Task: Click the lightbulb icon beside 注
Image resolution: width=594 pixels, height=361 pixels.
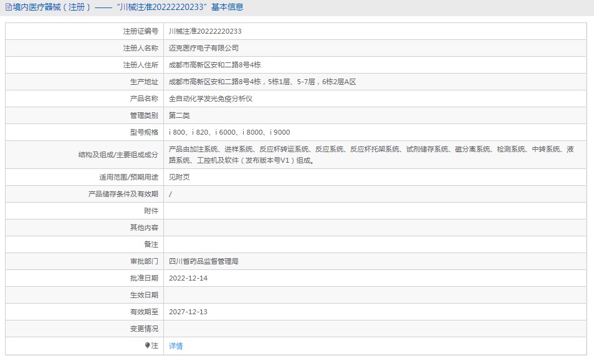Action: 147,345
